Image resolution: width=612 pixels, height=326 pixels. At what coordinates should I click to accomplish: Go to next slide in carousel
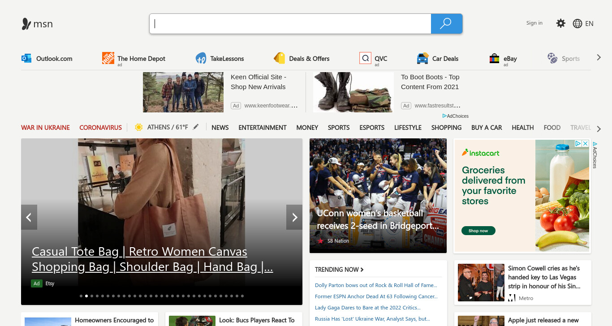[294, 217]
